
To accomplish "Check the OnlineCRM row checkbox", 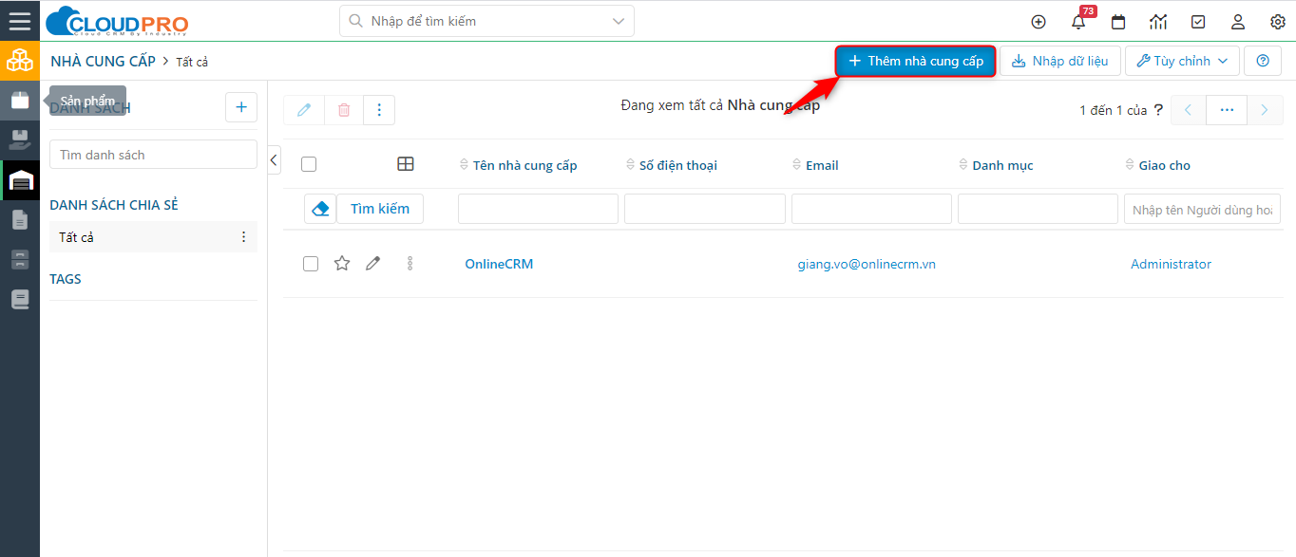I will (x=311, y=264).
